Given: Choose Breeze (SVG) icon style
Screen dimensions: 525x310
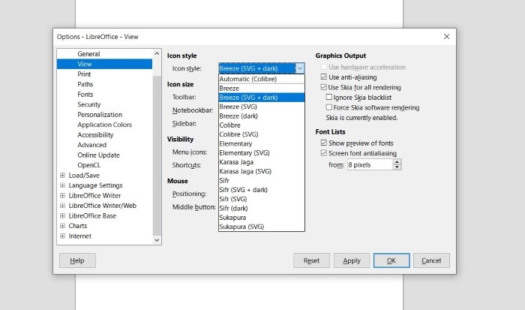Looking at the screenshot, I should (262, 107).
